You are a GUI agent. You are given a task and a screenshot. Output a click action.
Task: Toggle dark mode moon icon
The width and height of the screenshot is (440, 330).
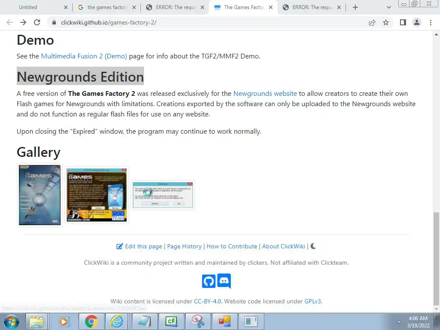pyautogui.click(x=313, y=246)
